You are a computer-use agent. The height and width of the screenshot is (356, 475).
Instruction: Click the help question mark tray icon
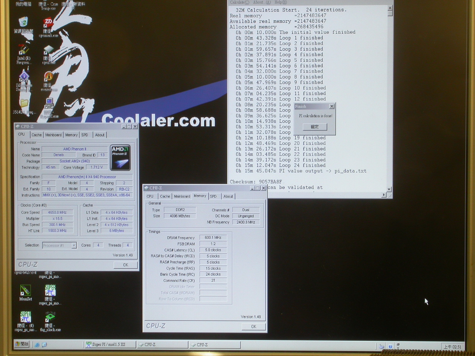tap(390, 346)
